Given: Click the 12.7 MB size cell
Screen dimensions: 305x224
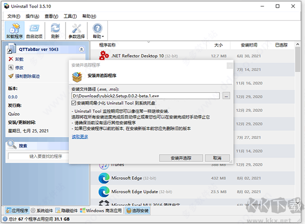Looking at the screenshot, I should [219, 56].
